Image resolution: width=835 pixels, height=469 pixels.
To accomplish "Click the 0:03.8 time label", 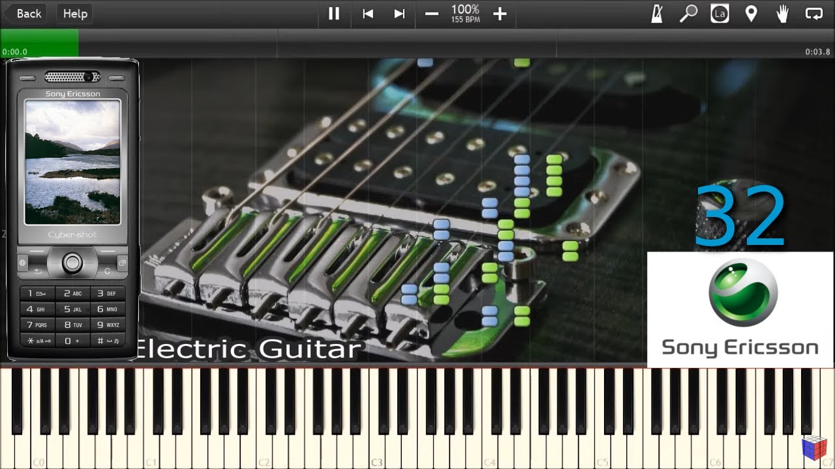I will [817, 52].
